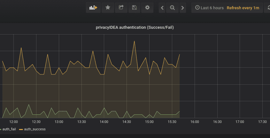Click the clock icon in time picker
The height and width of the screenshot is (138, 270).
tap(197, 8)
